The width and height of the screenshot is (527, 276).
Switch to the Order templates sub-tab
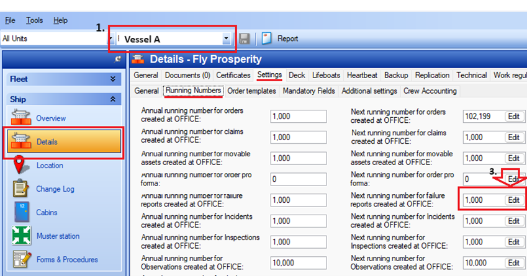pyautogui.click(x=252, y=91)
